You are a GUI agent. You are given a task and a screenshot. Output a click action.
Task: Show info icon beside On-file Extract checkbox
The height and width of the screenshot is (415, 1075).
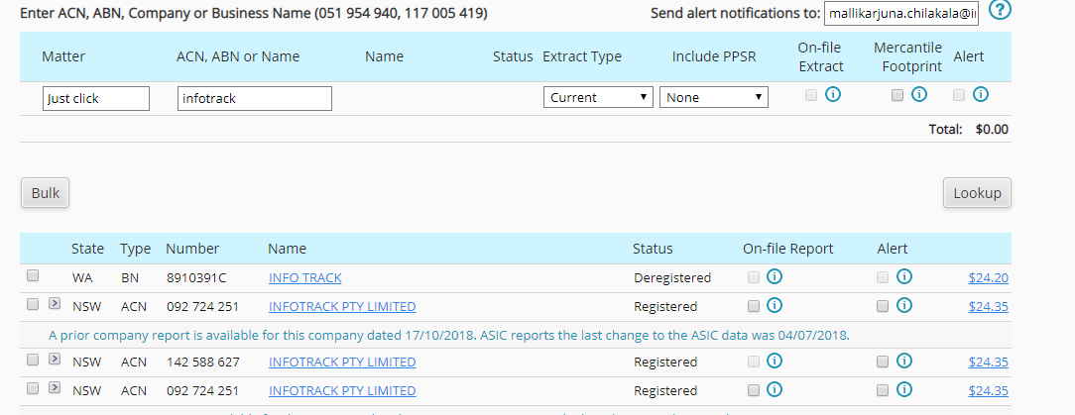tap(833, 94)
